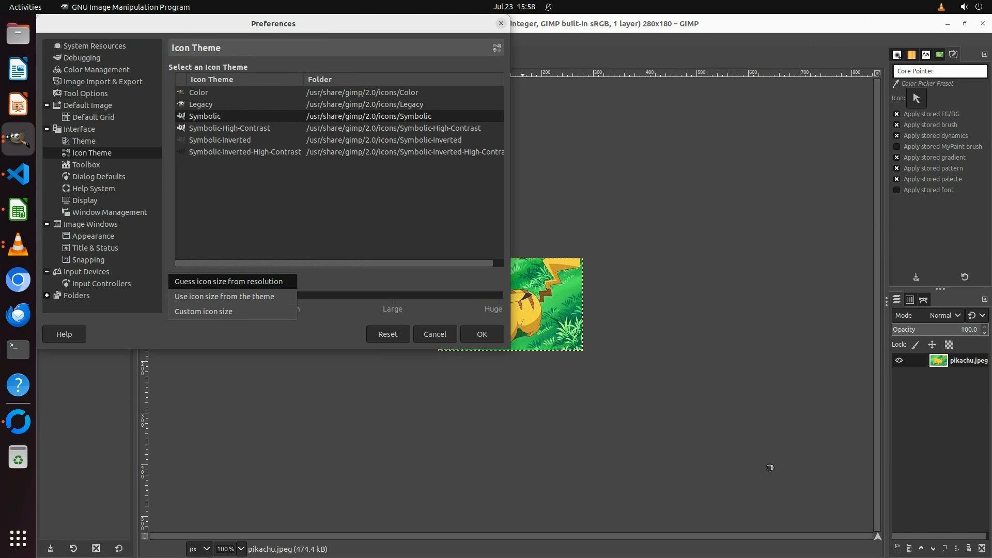This screenshot has width=992, height=558.
Task: Choose Custom icon size option
Action: coord(204,312)
